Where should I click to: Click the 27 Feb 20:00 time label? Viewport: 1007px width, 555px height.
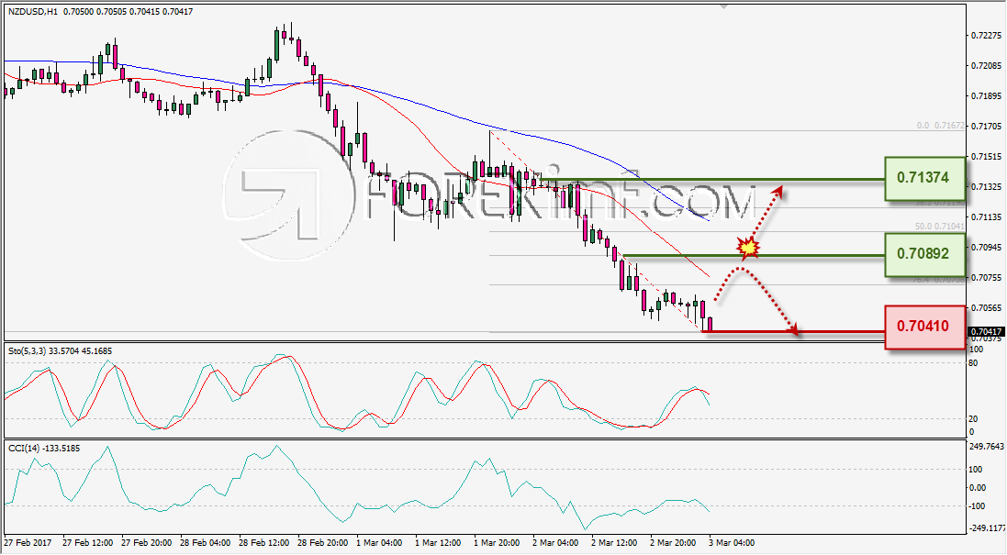coord(147,543)
